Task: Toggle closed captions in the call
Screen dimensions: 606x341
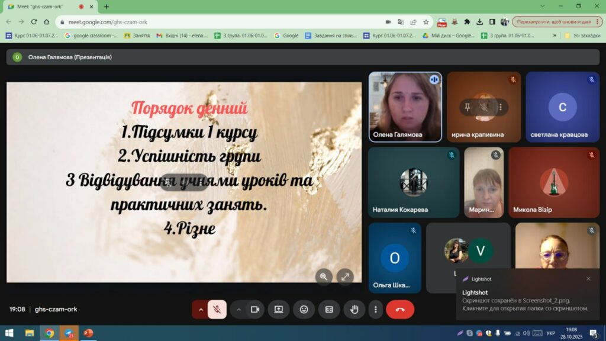Action: click(x=329, y=309)
